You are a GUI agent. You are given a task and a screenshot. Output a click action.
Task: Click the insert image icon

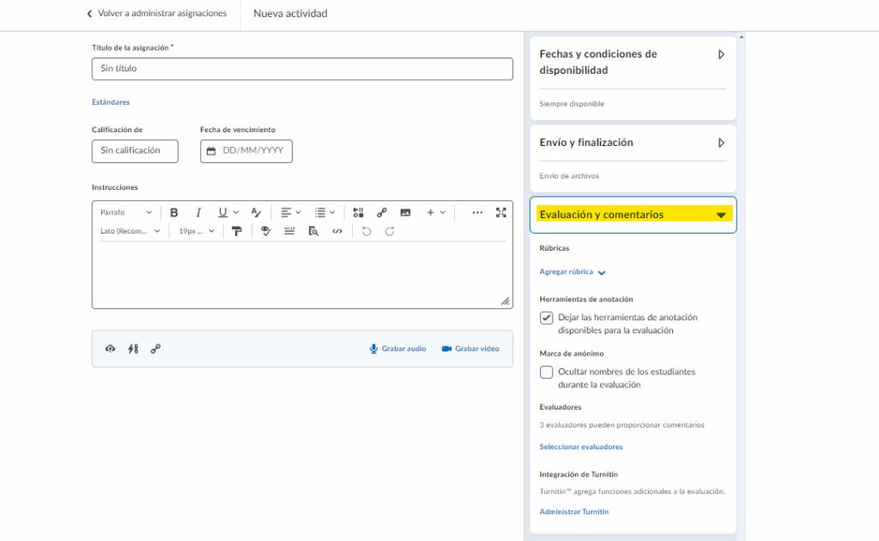(405, 212)
